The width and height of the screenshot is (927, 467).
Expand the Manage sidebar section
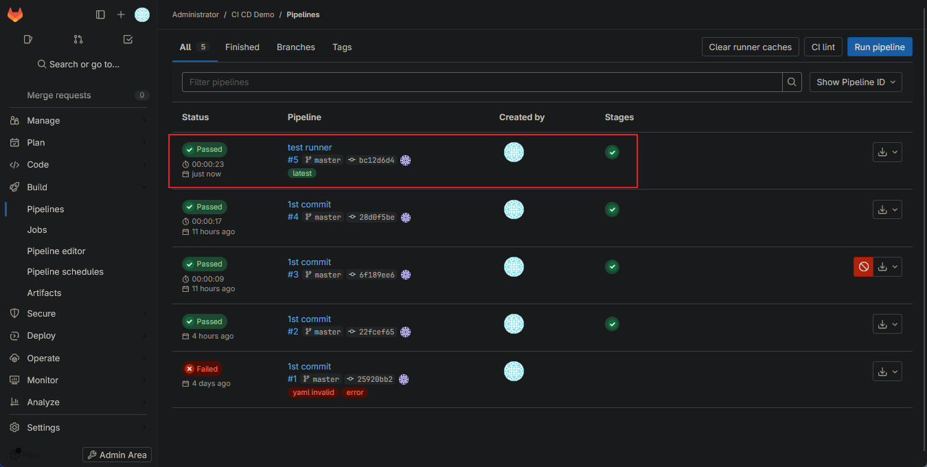[78, 120]
